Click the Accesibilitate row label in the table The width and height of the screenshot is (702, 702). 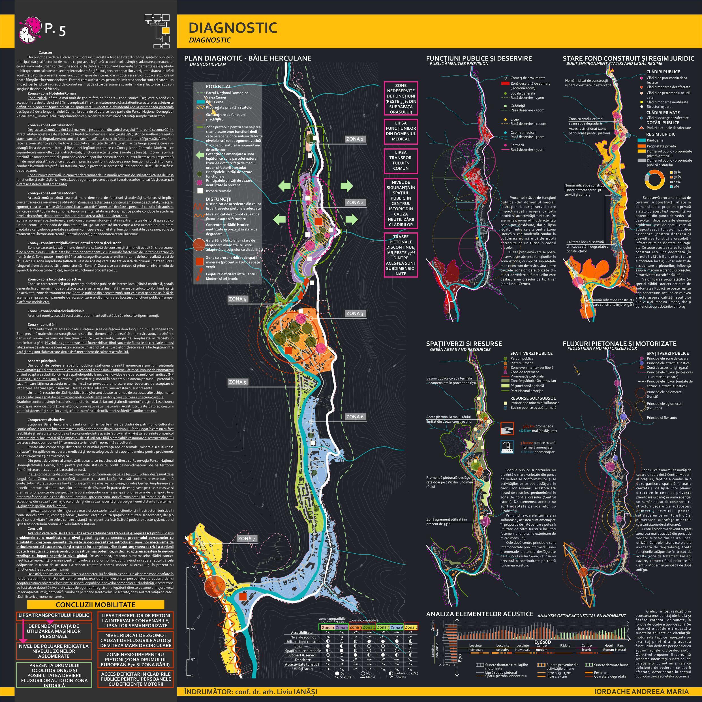coord(301,633)
